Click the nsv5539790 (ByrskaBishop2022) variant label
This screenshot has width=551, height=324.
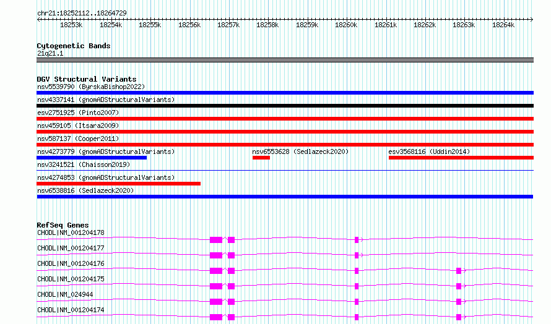click(91, 87)
